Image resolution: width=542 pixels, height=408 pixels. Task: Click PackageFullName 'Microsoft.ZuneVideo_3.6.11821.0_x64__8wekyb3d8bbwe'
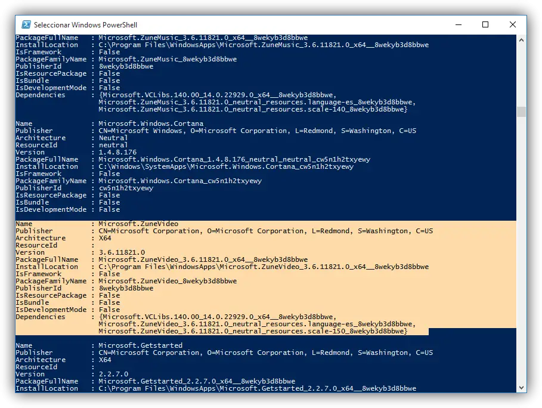(x=203, y=259)
